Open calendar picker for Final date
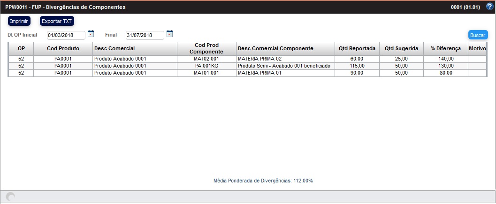496x204 pixels. (x=170, y=34)
